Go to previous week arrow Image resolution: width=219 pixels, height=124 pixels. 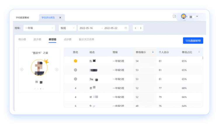tap(135, 28)
